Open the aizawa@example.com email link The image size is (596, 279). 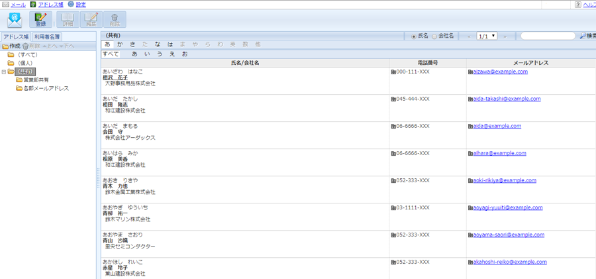pos(500,72)
